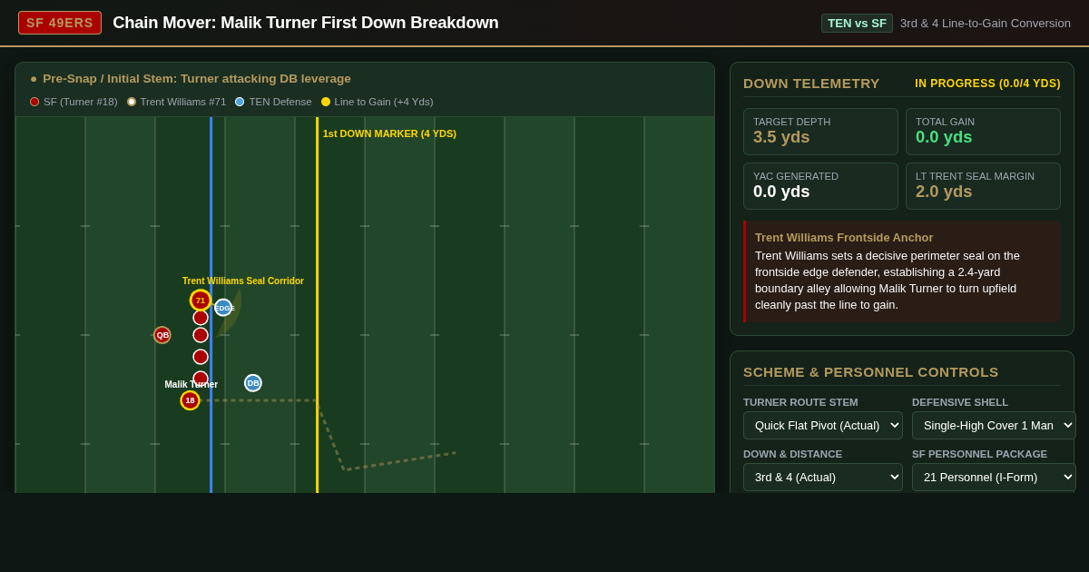Click the Trent Williams Frontside Anchor heading
Image resolution: width=1089 pixels, height=572 pixels.
pos(844,238)
